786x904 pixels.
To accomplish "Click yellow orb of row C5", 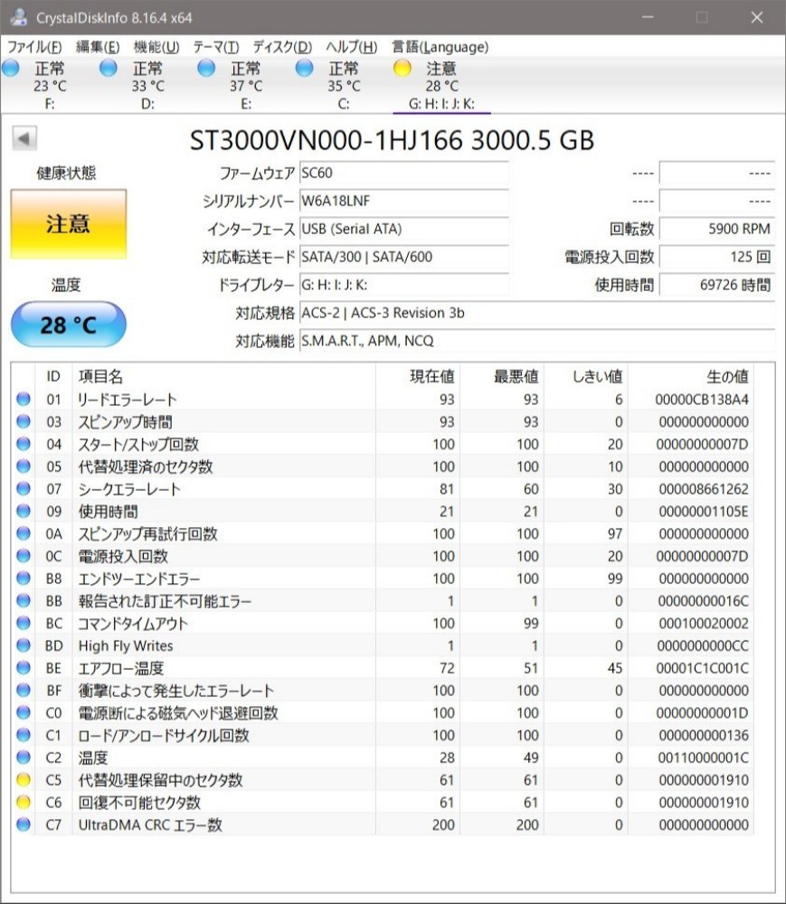I will 24,780.
